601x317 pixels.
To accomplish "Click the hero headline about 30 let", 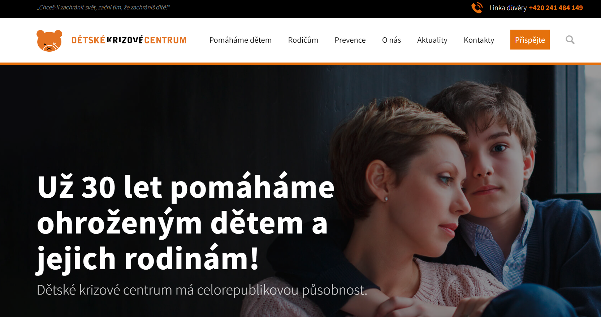I will click(186, 222).
